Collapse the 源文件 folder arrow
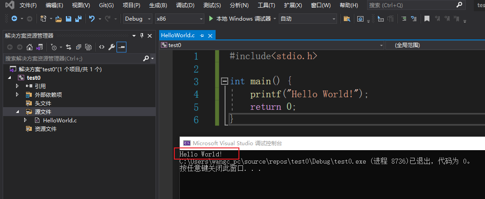This screenshot has height=199, width=485. point(17,112)
